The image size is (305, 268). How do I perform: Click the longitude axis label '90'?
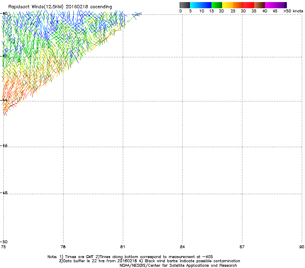[302, 247]
